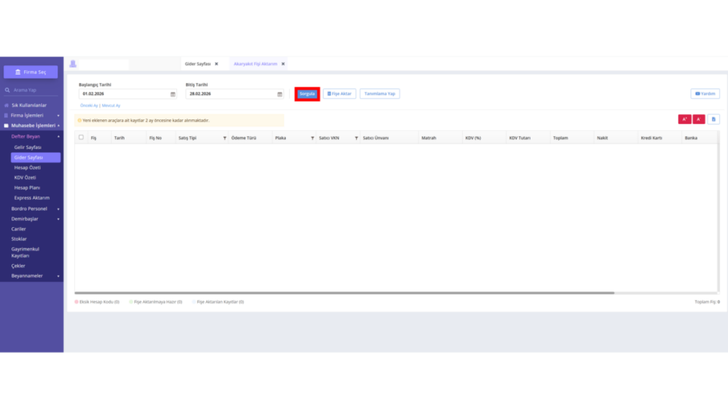Expand the Firma İşlemleri sidebar menu
The image size is (728, 409).
(x=31, y=116)
